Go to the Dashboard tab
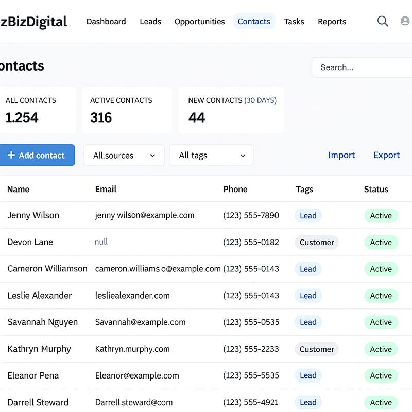 click(x=106, y=22)
